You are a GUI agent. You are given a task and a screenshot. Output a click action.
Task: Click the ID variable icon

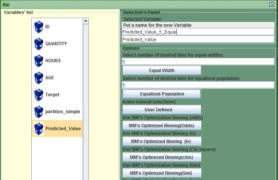tap(39, 27)
